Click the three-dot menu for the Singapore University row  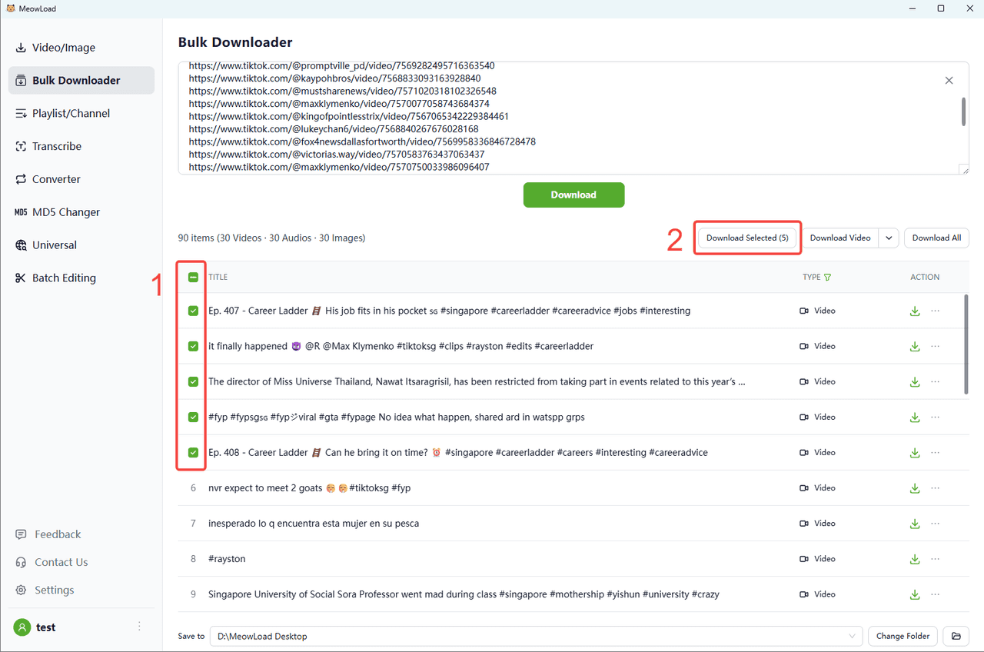936,594
